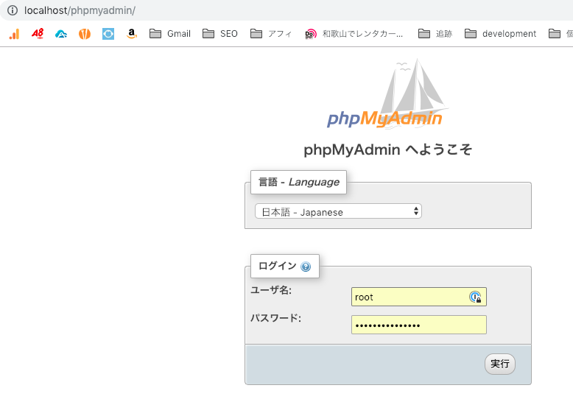
Task: Click the パスワード input field
Action: pyautogui.click(x=419, y=325)
